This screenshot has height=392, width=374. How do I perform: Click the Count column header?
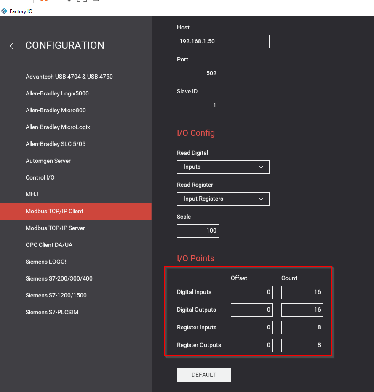point(289,278)
